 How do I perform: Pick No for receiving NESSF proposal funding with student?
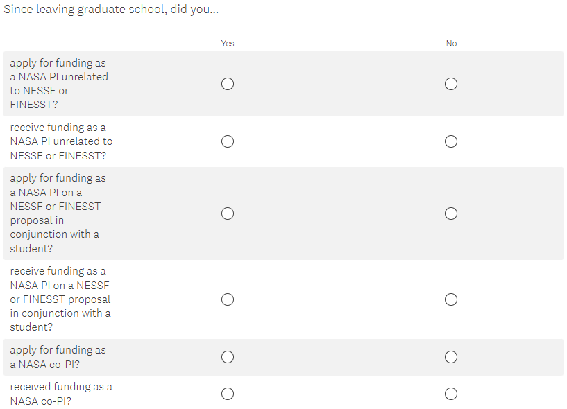point(451,299)
